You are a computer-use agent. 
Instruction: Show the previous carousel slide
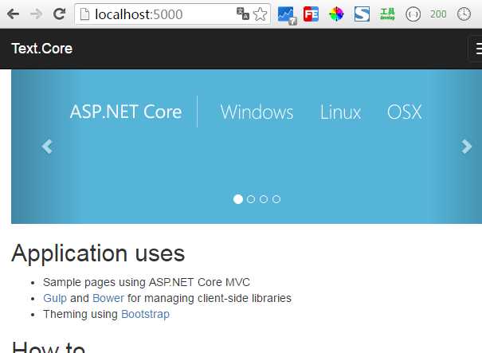tap(47, 147)
